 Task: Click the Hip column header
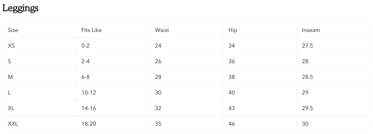coord(233,30)
